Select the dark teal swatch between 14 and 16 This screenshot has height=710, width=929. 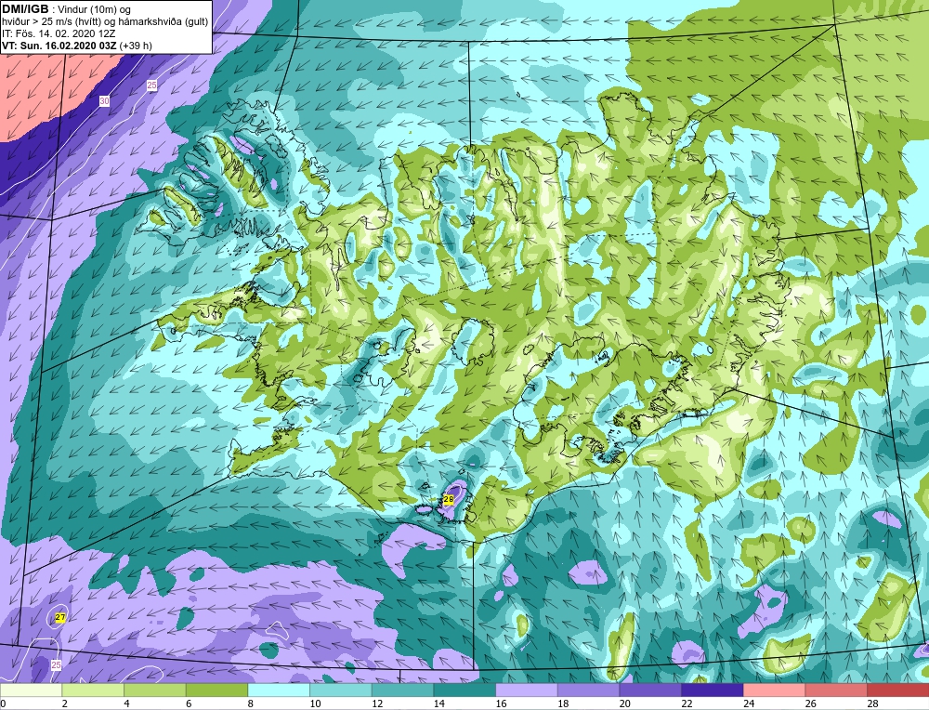click(x=464, y=690)
